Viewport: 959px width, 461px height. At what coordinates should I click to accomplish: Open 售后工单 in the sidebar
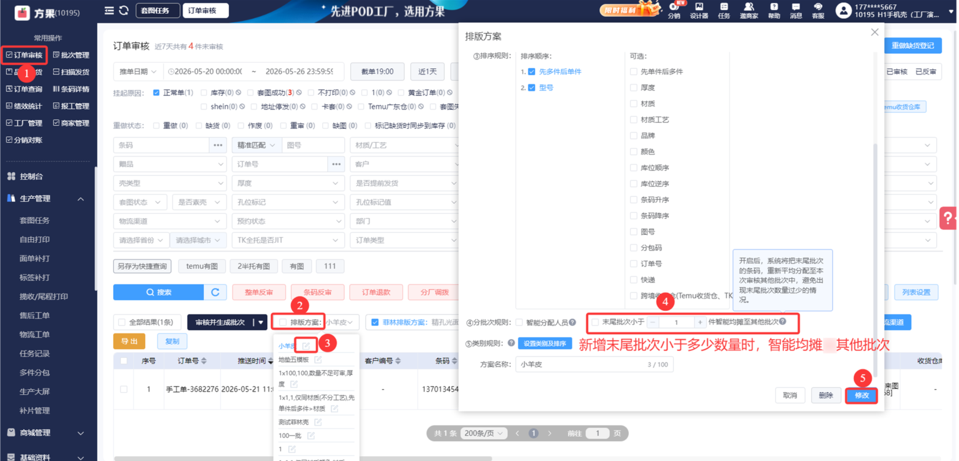coord(34,315)
